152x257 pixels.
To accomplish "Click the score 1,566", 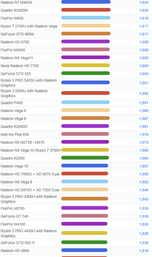I will click(144, 150).
